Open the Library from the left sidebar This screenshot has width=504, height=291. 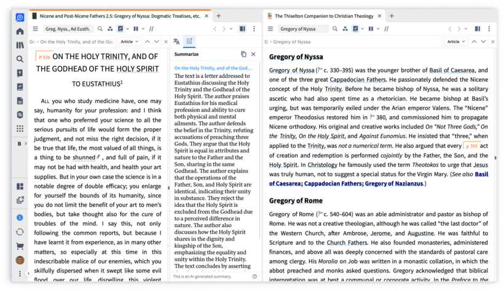pyautogui.click(x=20, y=45)
